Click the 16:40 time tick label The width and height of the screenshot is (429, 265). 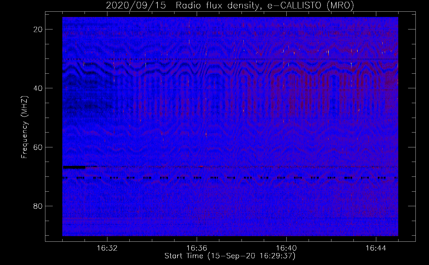[286, 248]
